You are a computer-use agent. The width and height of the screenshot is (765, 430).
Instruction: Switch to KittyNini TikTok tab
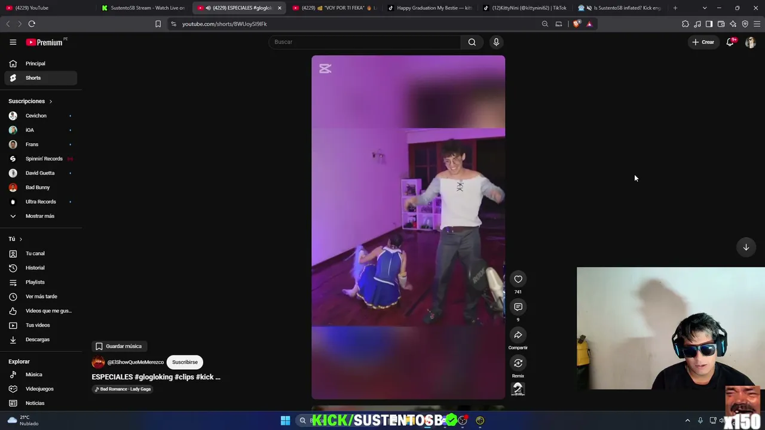click(524, 8)
